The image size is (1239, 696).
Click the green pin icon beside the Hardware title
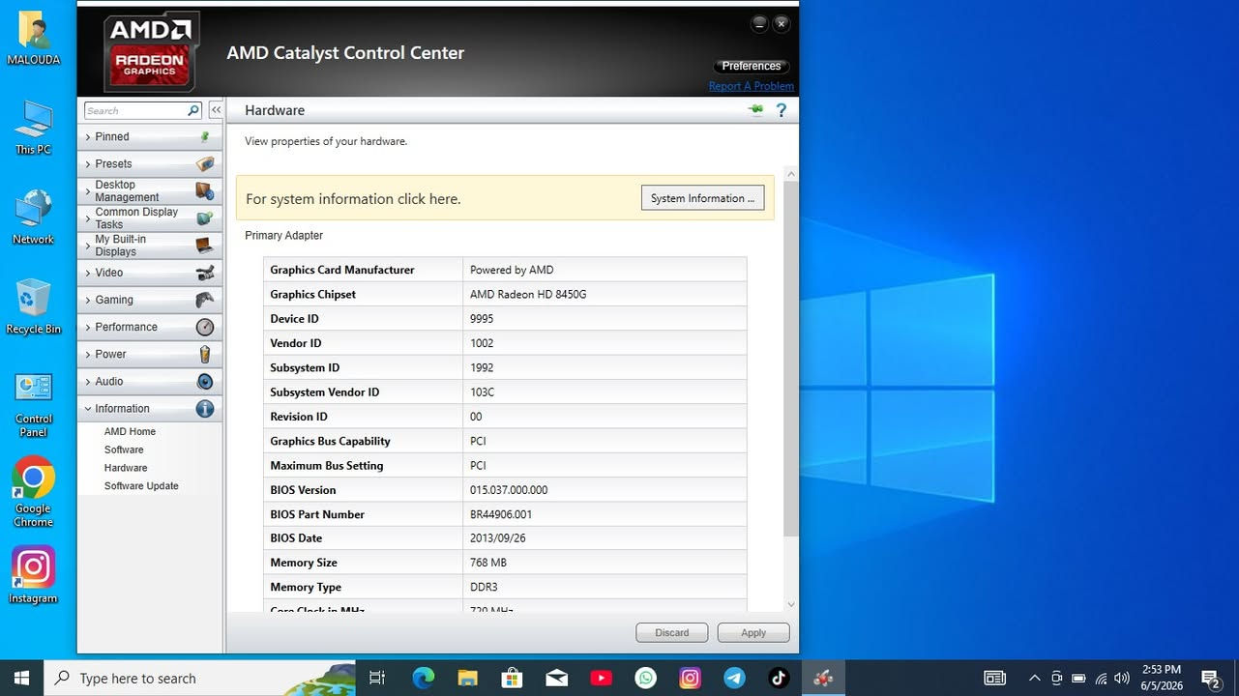pos(755,110)
